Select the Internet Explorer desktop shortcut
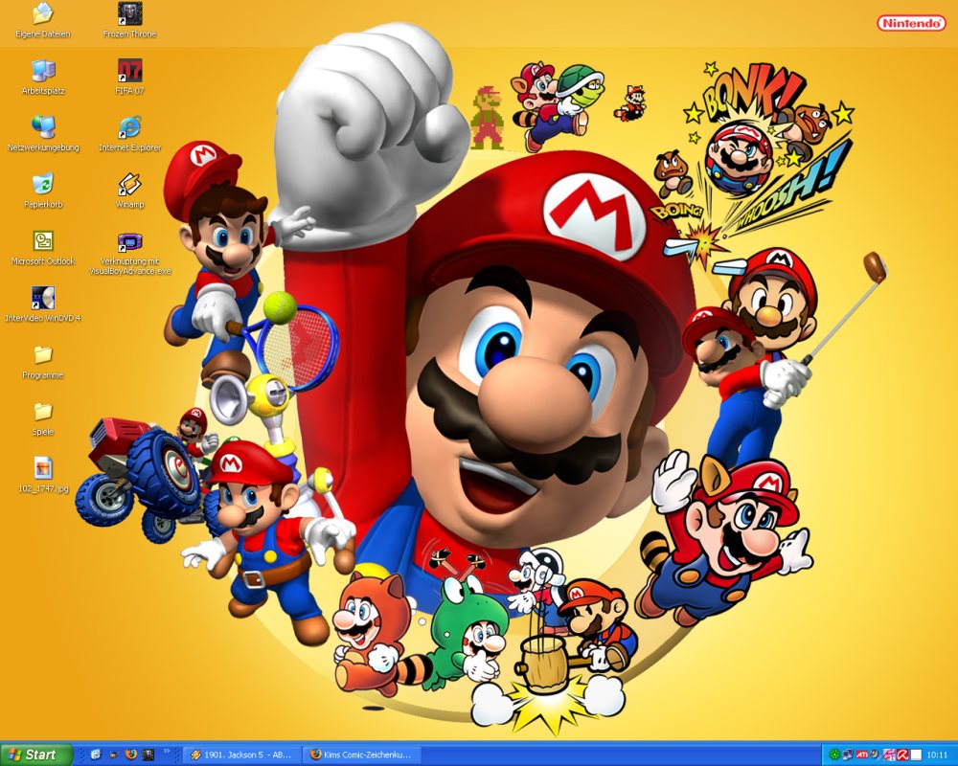Image resolution: width=958 pixels, height=766 pixels. (129, 127)
